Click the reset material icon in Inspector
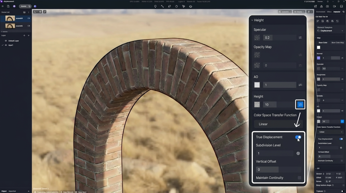Screen dimensions: 346x193 (337, 21)
